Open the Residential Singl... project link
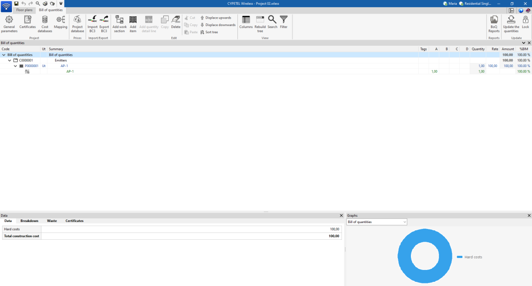Image resolution: width=532 pixels, height=286 pixels. coord(475,4)
